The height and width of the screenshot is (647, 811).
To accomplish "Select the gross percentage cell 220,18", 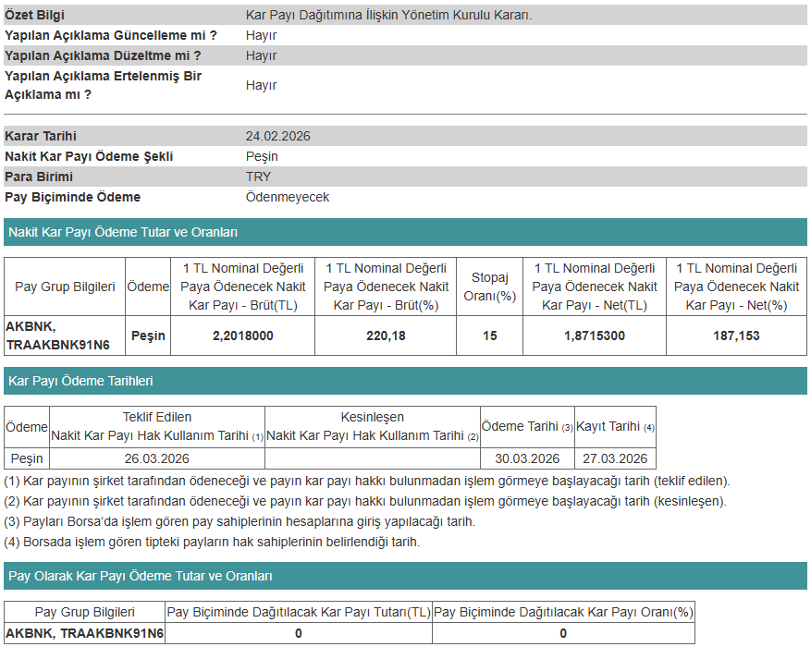I will pos(386,336).
